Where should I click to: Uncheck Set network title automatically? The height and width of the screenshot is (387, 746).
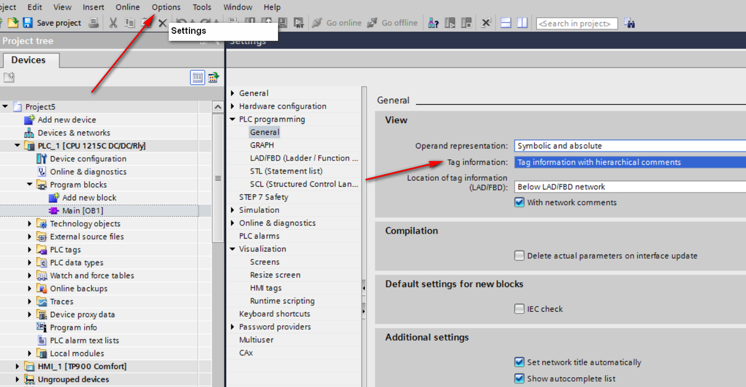click(x=519, y=362)
